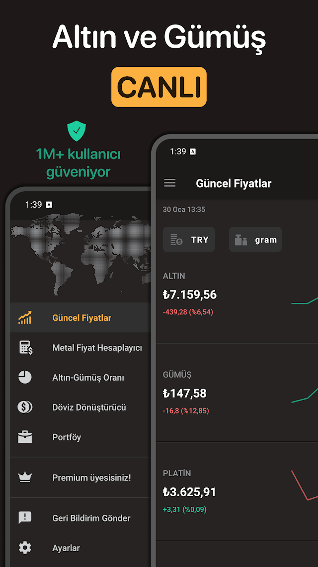Click the green shield checkmark badge
Image resolution: width=318 pixels, height=567 pixels.
[x=77, y=132]
